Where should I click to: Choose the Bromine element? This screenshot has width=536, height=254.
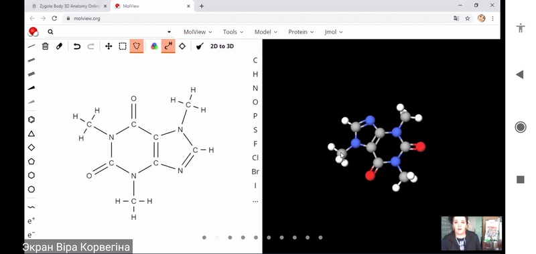[x=255, y=172]
